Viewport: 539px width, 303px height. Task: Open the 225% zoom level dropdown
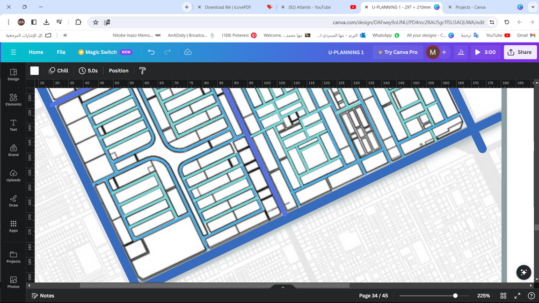(483, 296)
